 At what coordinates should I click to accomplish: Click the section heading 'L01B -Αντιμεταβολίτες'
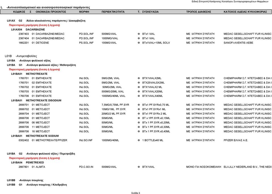click(21, 56)
